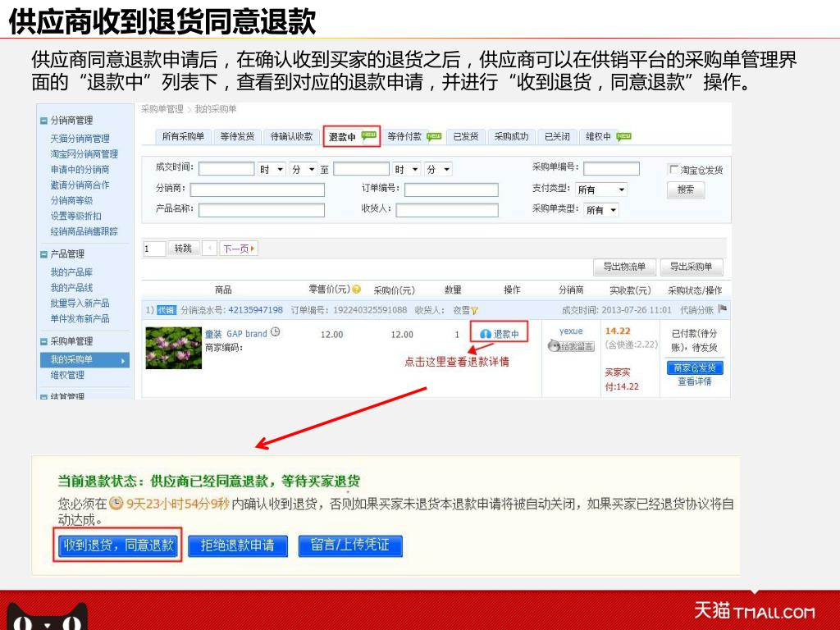Image resolution: width=840 pixels, height=630 pixels.
Task: Click the 零售价 help question icon
Action: click(x=356, y=290)
